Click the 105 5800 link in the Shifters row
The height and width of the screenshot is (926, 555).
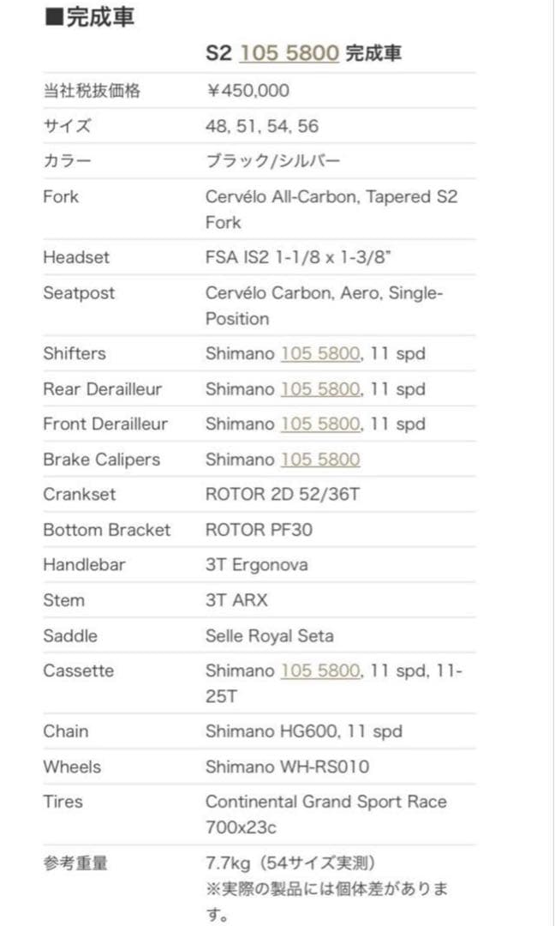point(319,353)
